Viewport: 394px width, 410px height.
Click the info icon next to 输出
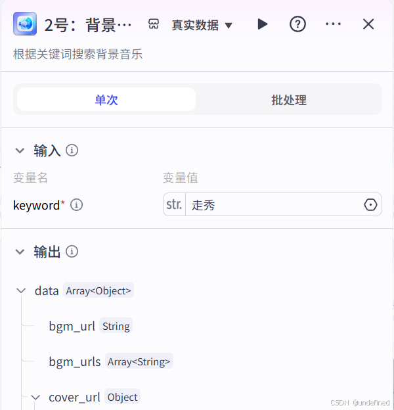(72, 252)
